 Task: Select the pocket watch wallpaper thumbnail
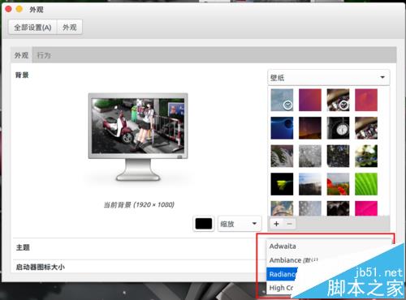click(338, 128)
